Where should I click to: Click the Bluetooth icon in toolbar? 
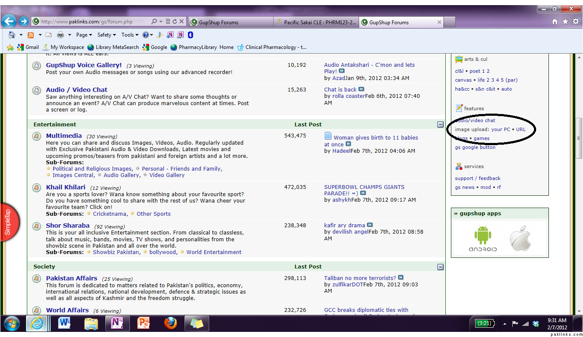191,35
